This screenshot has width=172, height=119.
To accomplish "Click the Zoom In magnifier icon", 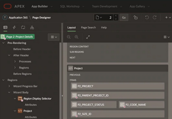I will click(x=76, y=37).
